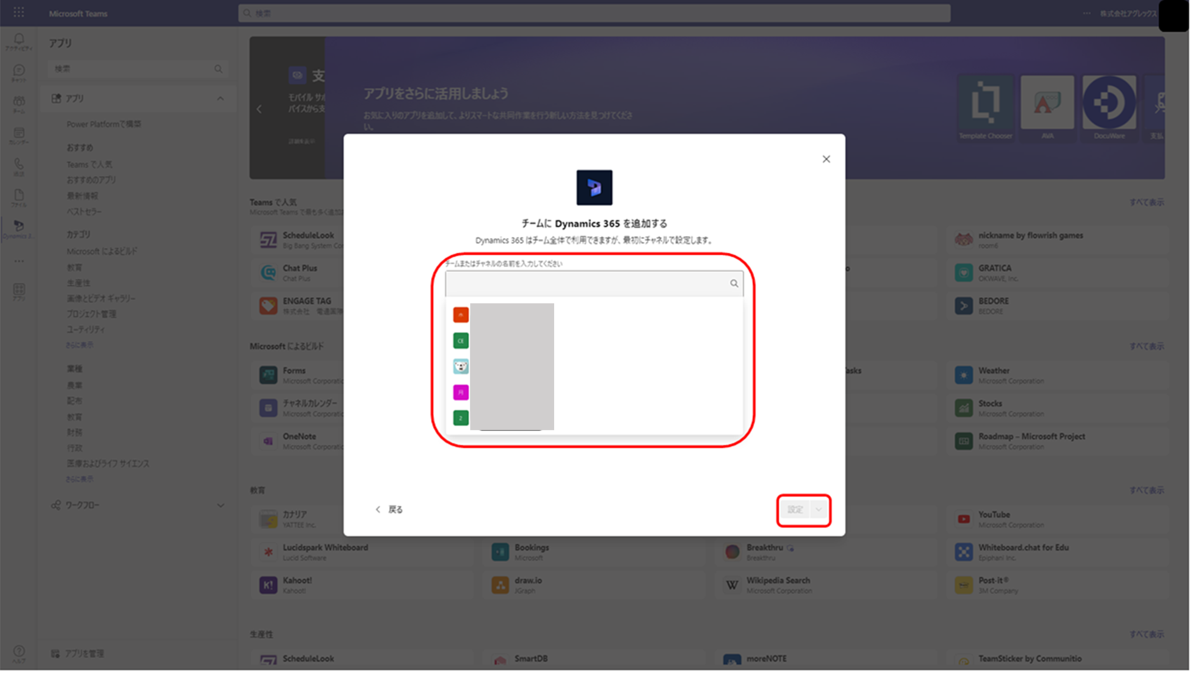Image resolution: width=1198 pixels, height=675 pixels.
Task: Click すべて表示 for Teams で人気 section
Action: click(x=1147, y=202)
